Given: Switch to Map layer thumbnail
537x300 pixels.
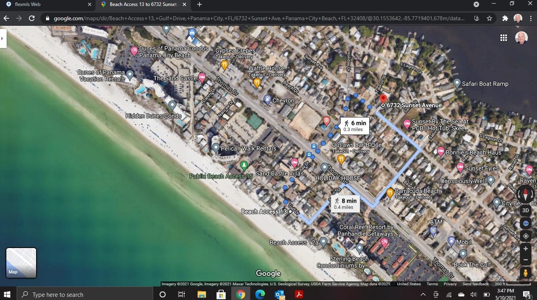Looking at the screenshot, I should (x=21, y=263).
